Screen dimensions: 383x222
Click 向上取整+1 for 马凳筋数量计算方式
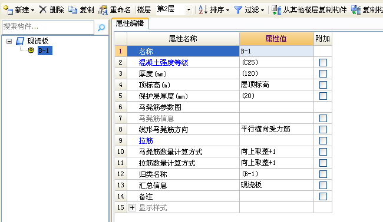(x=276, y=152)
